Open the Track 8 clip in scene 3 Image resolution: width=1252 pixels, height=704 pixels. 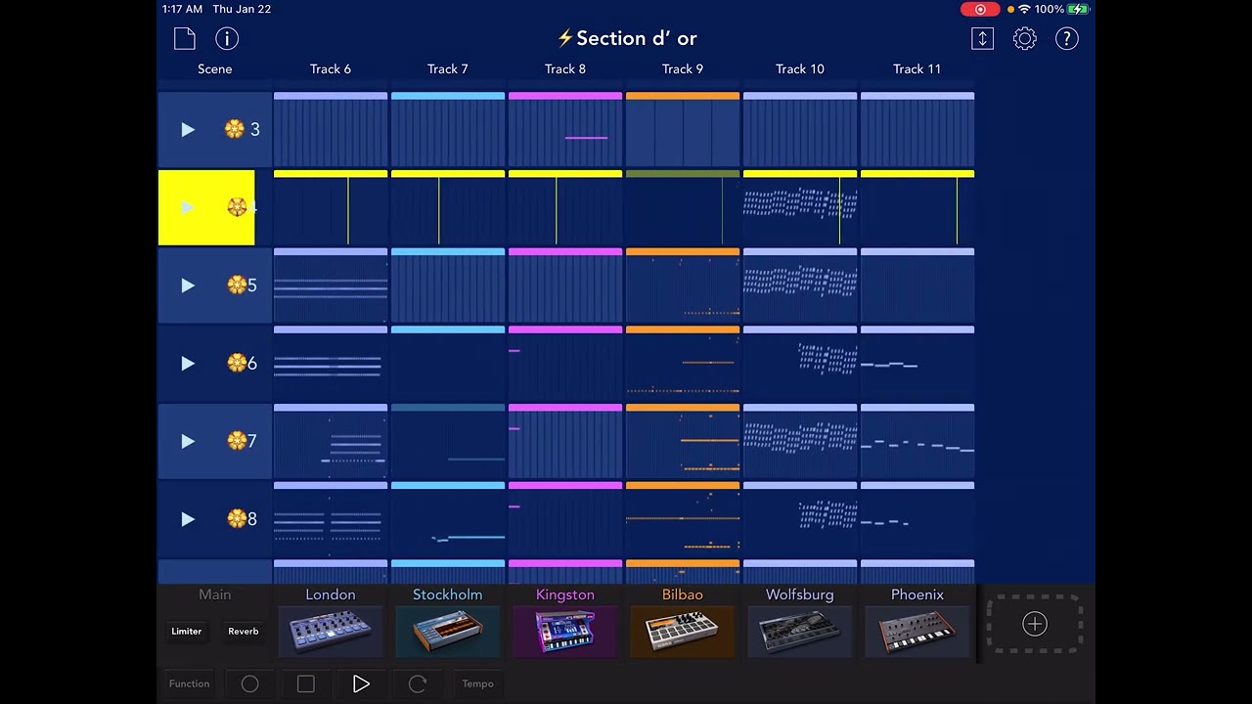(x=565, y=129)
